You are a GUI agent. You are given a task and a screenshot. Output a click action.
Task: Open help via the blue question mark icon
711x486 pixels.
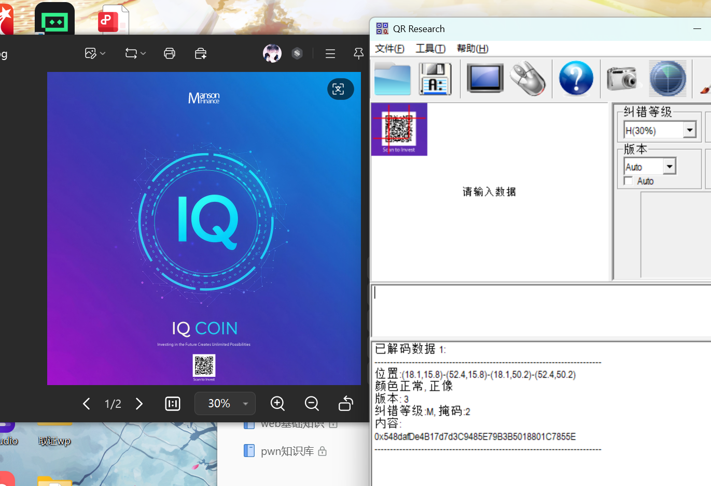pos(576,79)
